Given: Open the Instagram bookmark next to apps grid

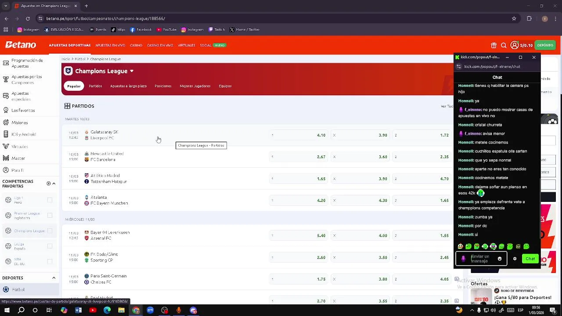Looking at the screenshot, I should pyautogui.click(x=28, y=29).
